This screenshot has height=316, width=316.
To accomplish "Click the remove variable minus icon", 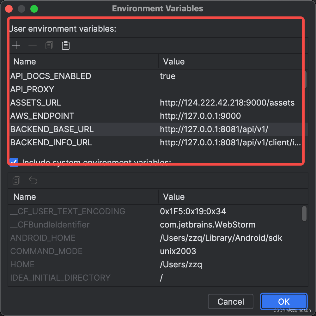I will pyautogui.click(x=33, y=45).
